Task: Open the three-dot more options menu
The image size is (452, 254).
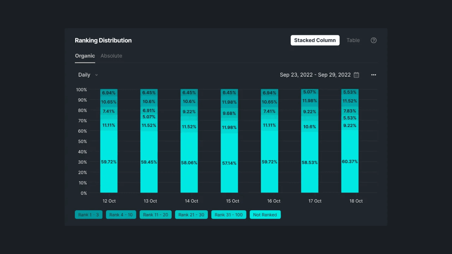Action: coord(374,75)
